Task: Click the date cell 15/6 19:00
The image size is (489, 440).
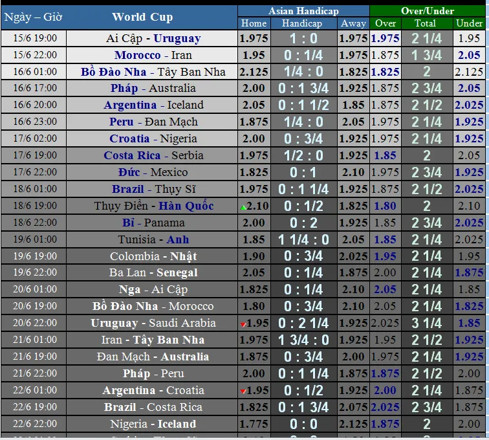Action: (35, 38)
